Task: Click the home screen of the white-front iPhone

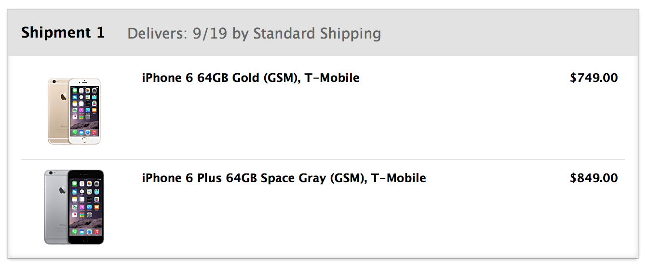Action: pos(85,111)
